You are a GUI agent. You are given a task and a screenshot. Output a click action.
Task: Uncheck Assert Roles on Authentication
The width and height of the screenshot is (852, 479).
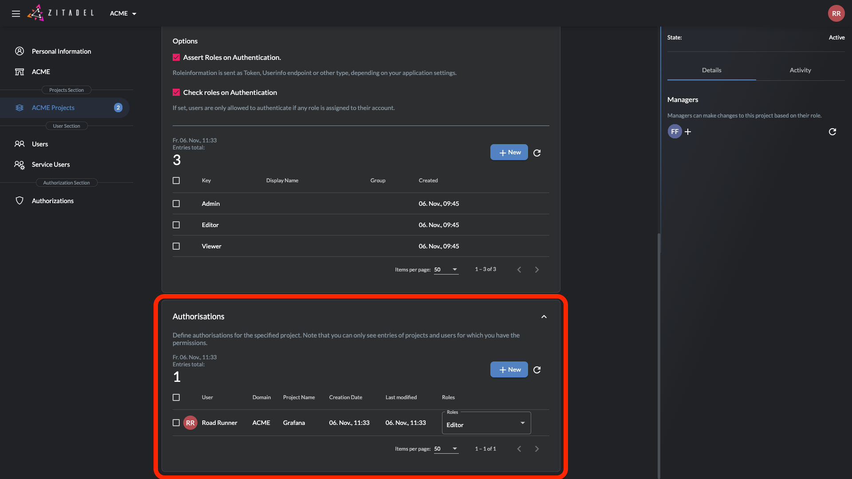coord(176,58)
